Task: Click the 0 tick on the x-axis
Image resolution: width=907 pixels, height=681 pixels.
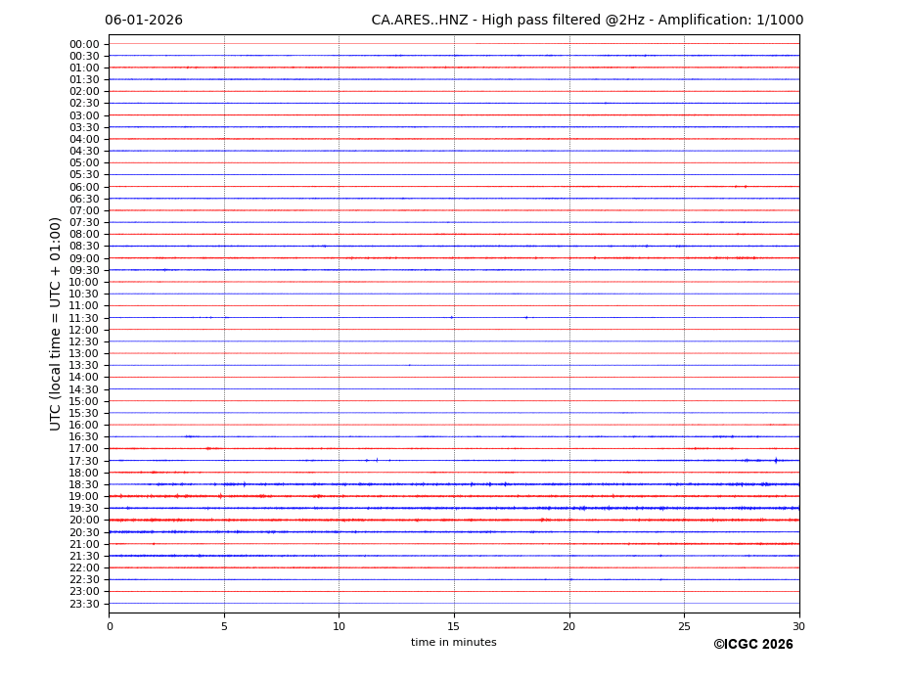Action: 110,626
